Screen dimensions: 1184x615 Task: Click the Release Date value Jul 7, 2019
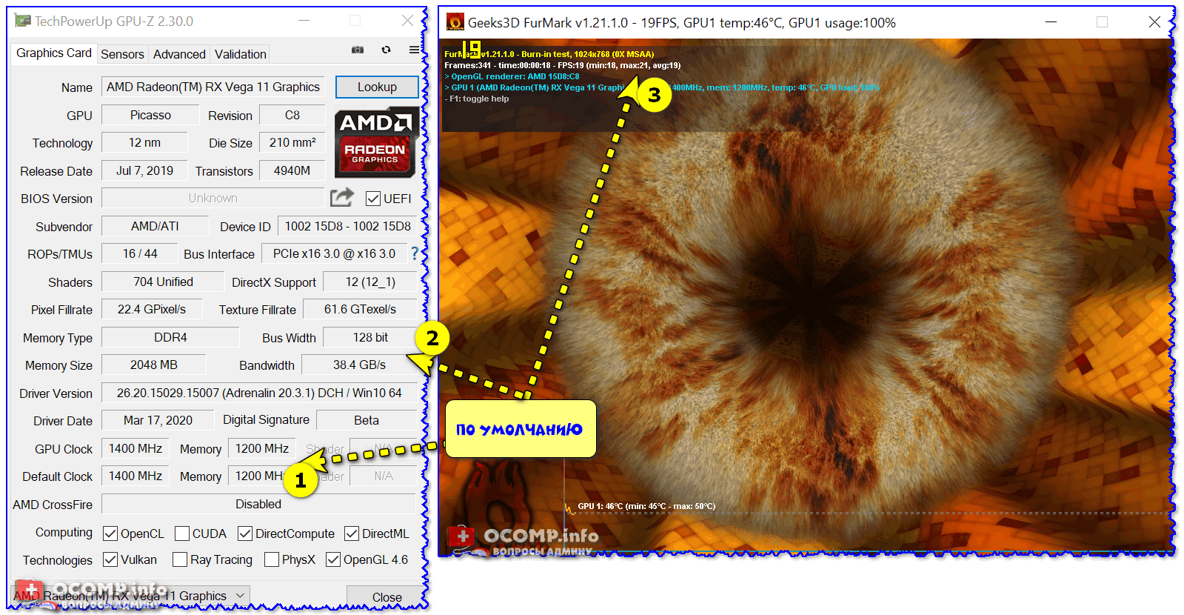click(144, 170)
